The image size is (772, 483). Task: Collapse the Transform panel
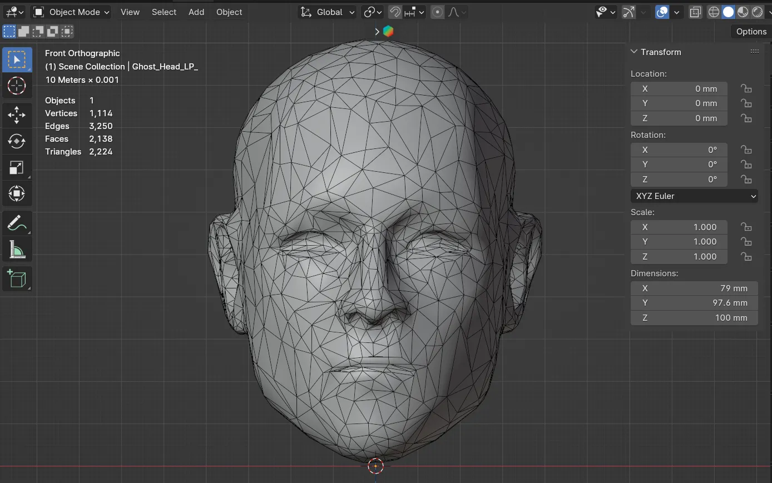pos(634,52)
